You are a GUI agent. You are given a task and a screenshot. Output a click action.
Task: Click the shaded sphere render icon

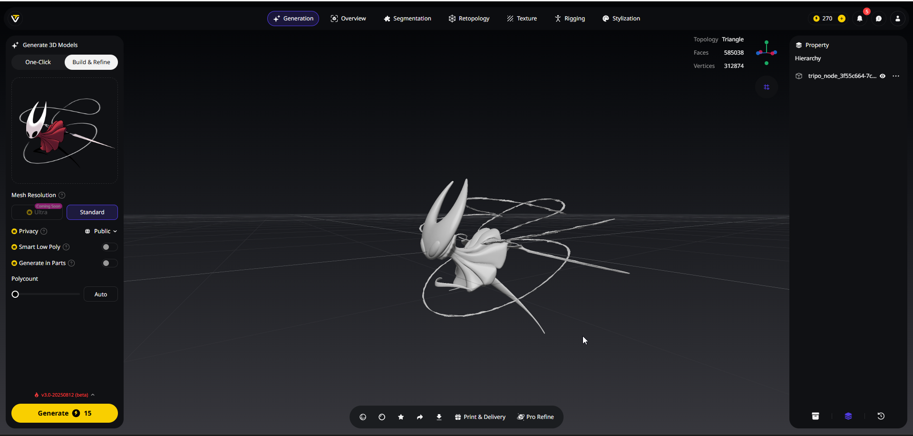coord(382,417)
